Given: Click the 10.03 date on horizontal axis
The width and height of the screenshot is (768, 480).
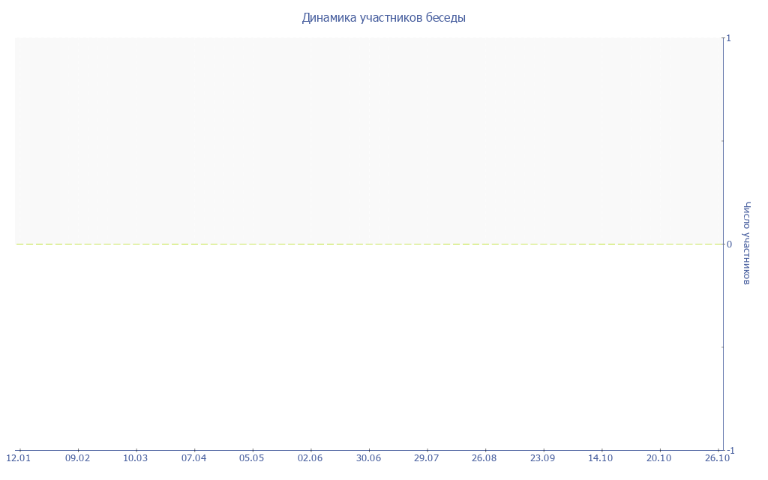Looking at the screenshot, I should click(x=136, y=458).
